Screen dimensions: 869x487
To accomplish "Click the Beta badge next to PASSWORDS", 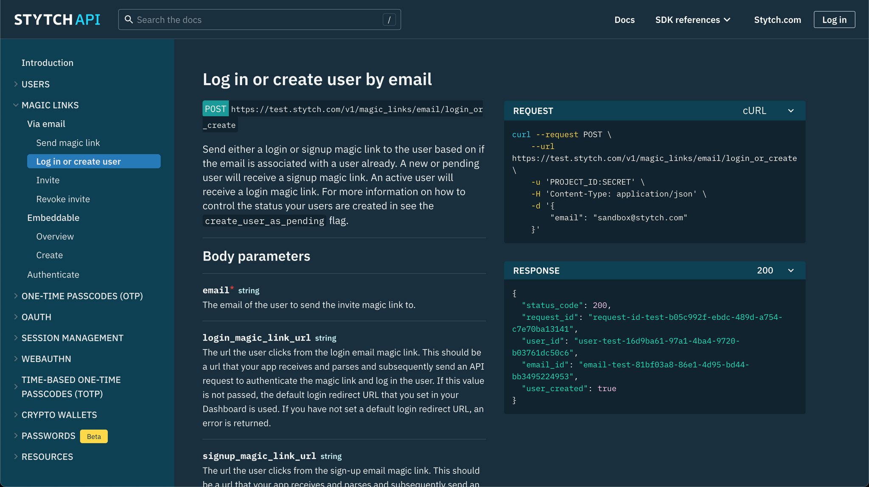I will click(x=94, y=436).
